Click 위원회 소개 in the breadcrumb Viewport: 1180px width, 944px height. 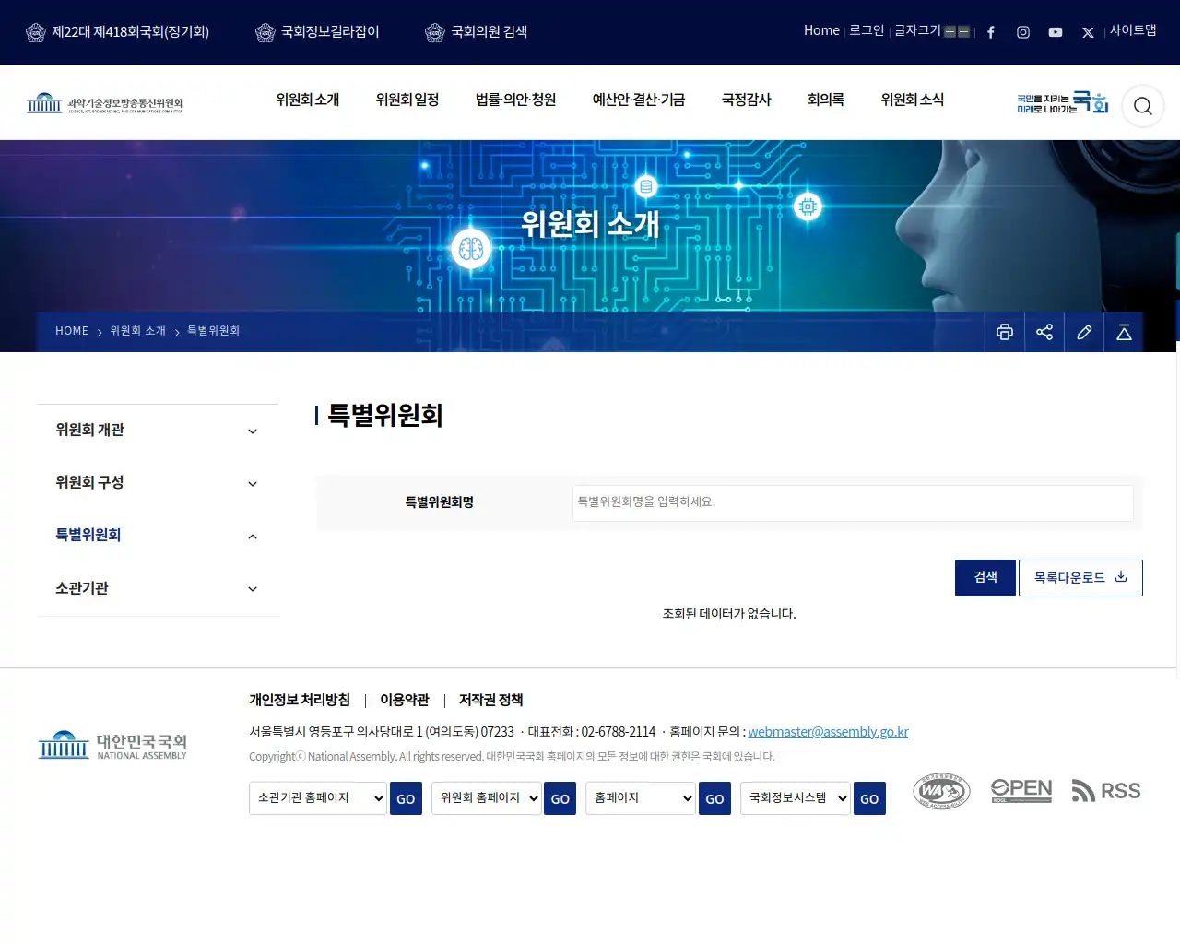tap(138, 331)
